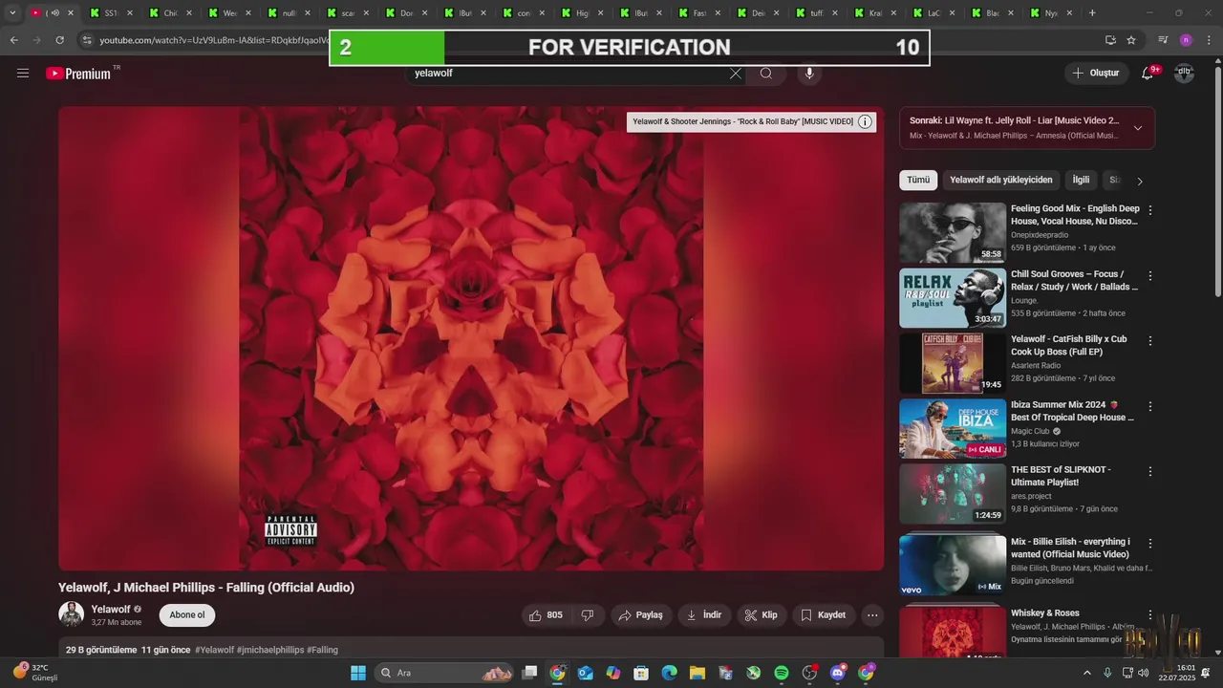The height and width of the screenshot is (688, 1223).
Task: Open menu for Feeling Good Mix video
Action: pyautogui.click(x=1149, y=209)
